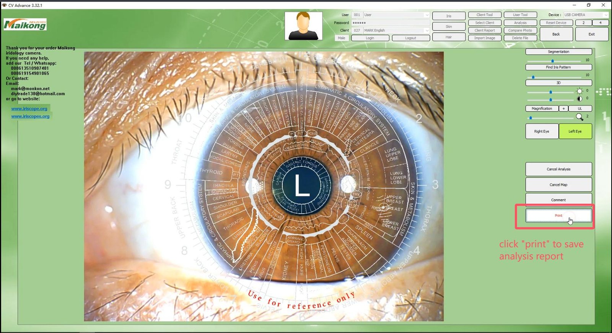Click the Login button
612x333 pixels.
point(370,38)
